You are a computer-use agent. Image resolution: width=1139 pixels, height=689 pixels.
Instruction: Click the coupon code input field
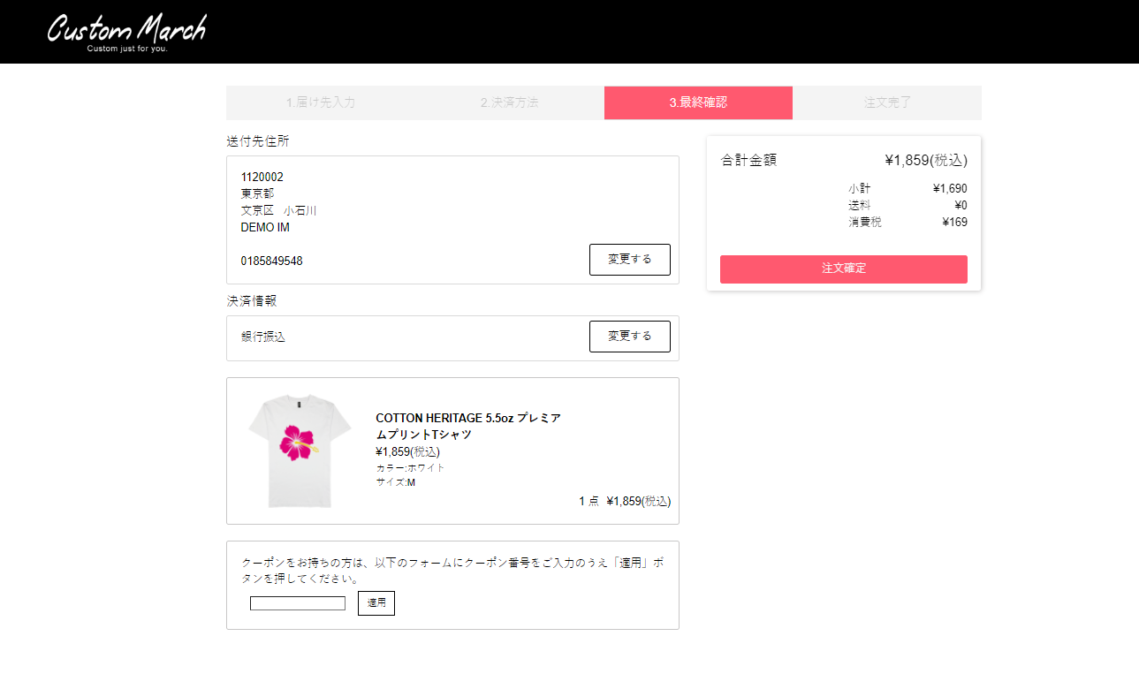tap(298, 603)
